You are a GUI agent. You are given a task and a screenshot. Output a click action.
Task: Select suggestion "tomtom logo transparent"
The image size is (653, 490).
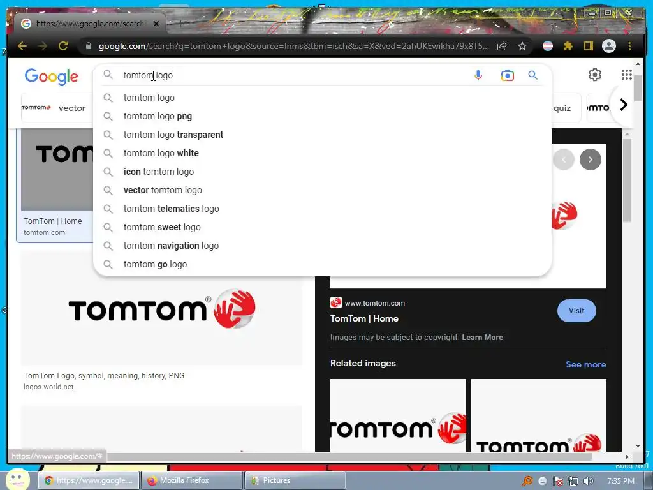click(322, 135)
